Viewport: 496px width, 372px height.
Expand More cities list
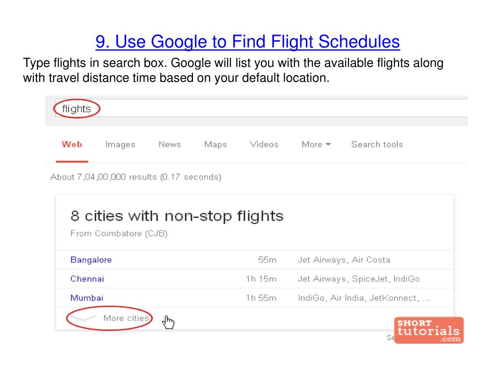coord(126,318)
